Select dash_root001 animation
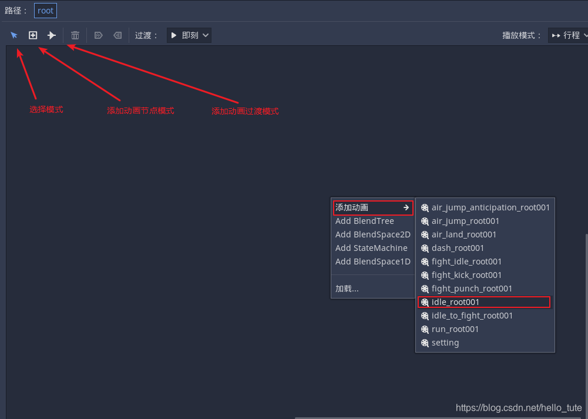The width and height of the screenshot is (588, 419). 485,248
